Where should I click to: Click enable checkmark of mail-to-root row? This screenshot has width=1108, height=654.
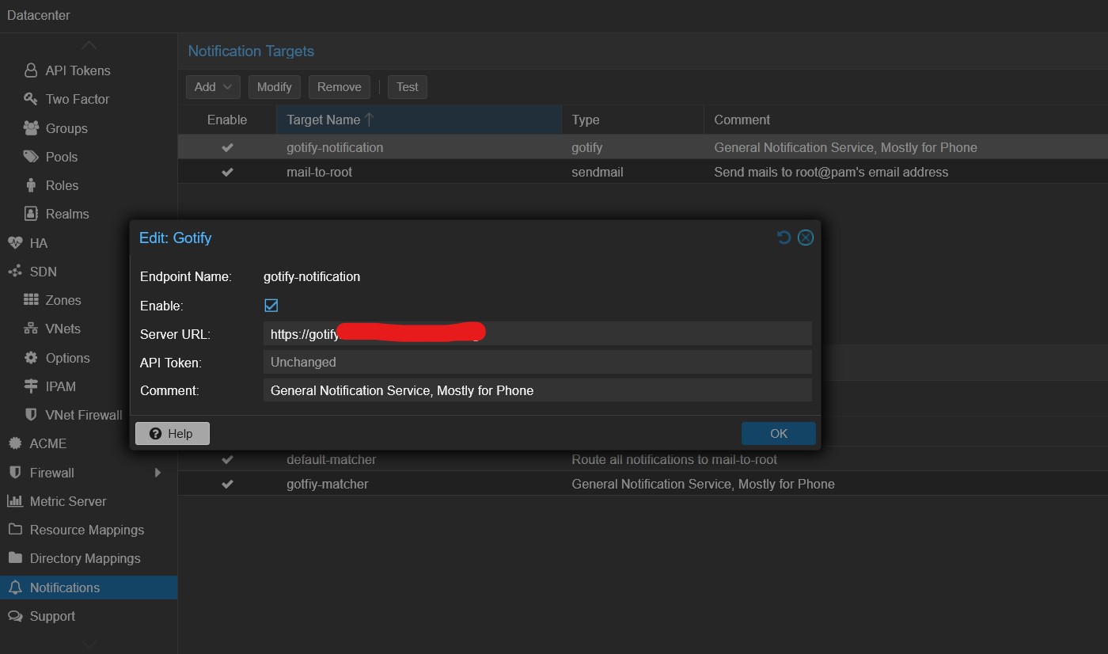[227, 172]
